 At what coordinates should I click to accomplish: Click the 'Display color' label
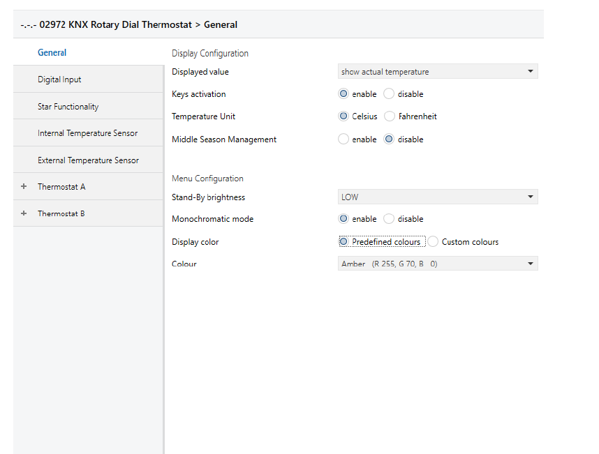195,242
